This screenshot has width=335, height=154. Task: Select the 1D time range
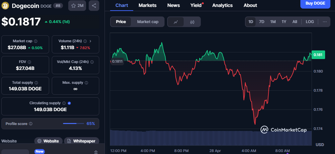pyautogui.click(x=251, y=22)
